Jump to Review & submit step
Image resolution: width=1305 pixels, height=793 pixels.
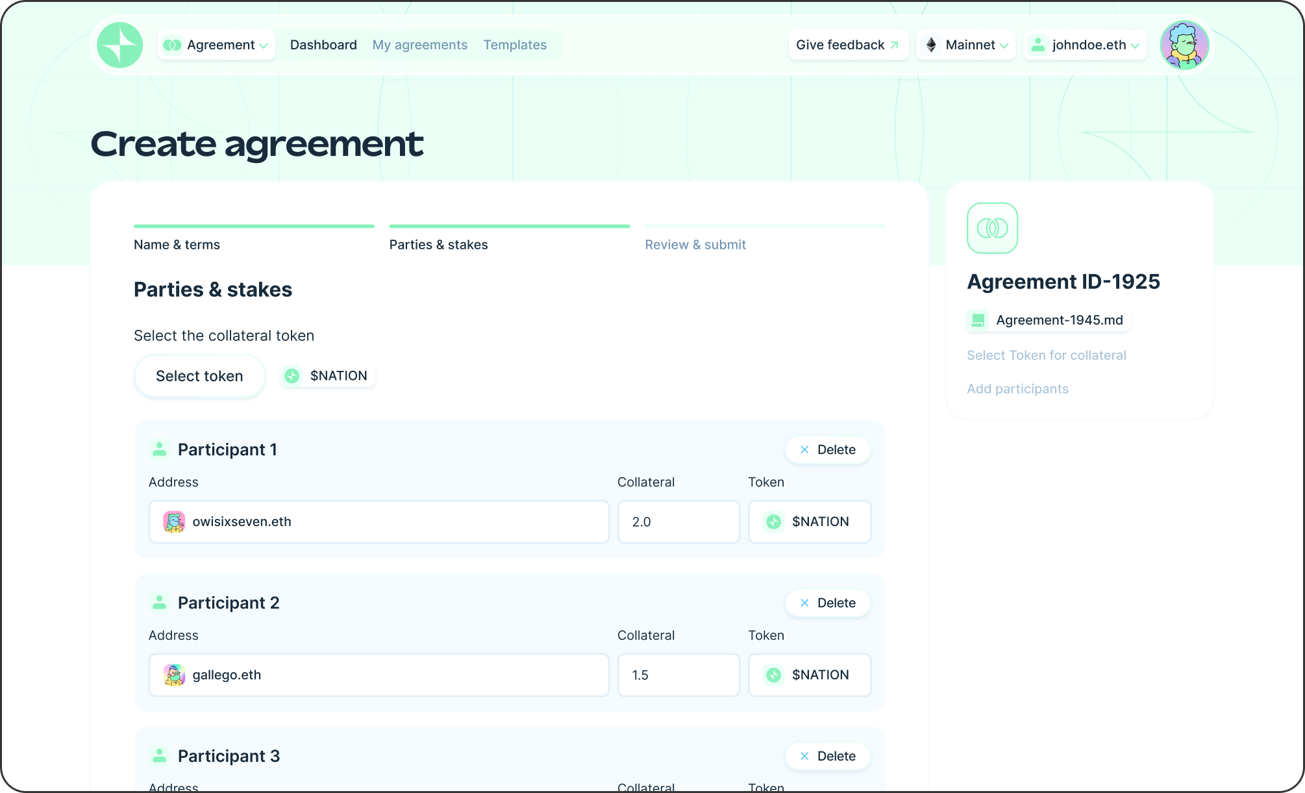point(765,238)
